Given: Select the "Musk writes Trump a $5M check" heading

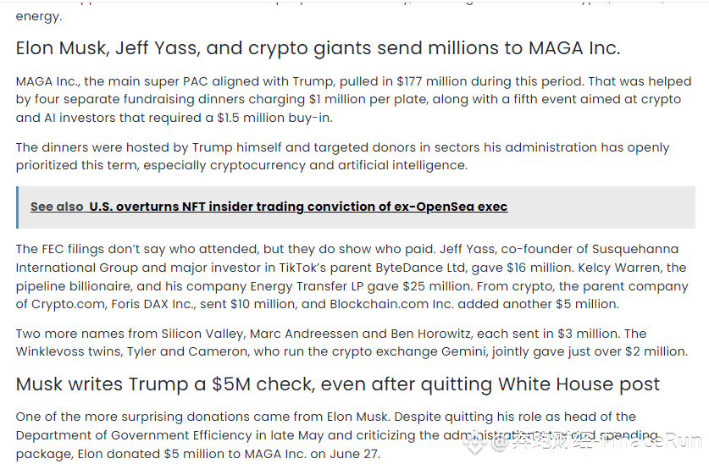Looking at the screenshot, I should click(x=338, y=384).
